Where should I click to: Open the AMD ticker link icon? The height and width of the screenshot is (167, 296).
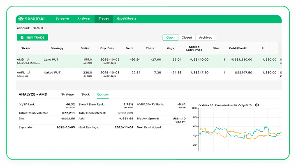click(x=28, y=59)
